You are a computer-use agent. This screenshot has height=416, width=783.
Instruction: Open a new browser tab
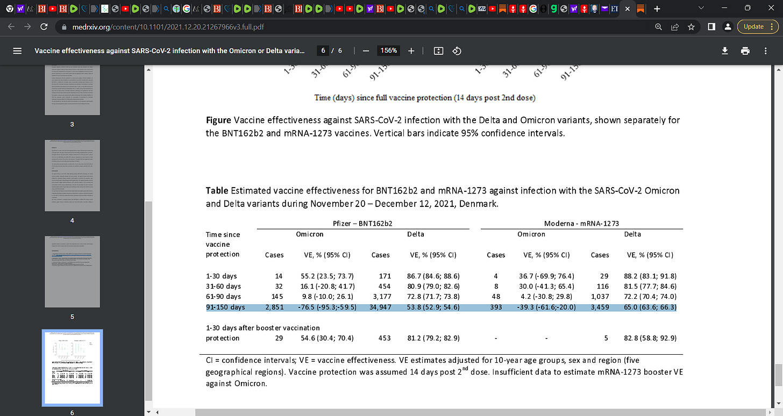point(657,9)
